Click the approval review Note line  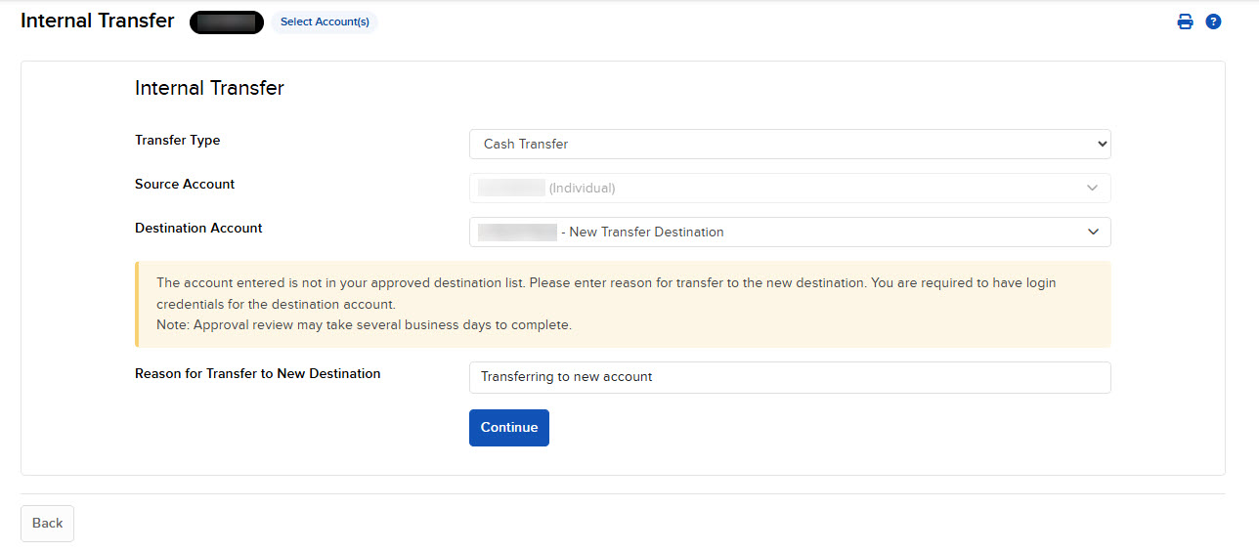(364, 325)
